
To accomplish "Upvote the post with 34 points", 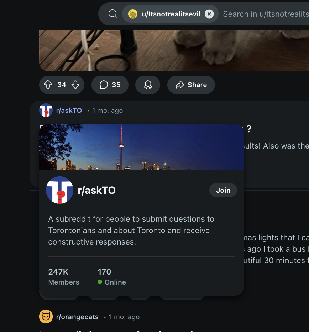I will pos(48,85).
